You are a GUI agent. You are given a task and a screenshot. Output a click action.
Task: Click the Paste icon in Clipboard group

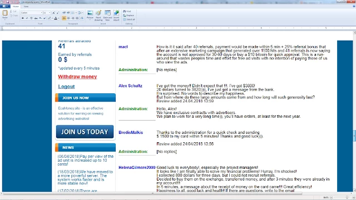pos(5,13)
